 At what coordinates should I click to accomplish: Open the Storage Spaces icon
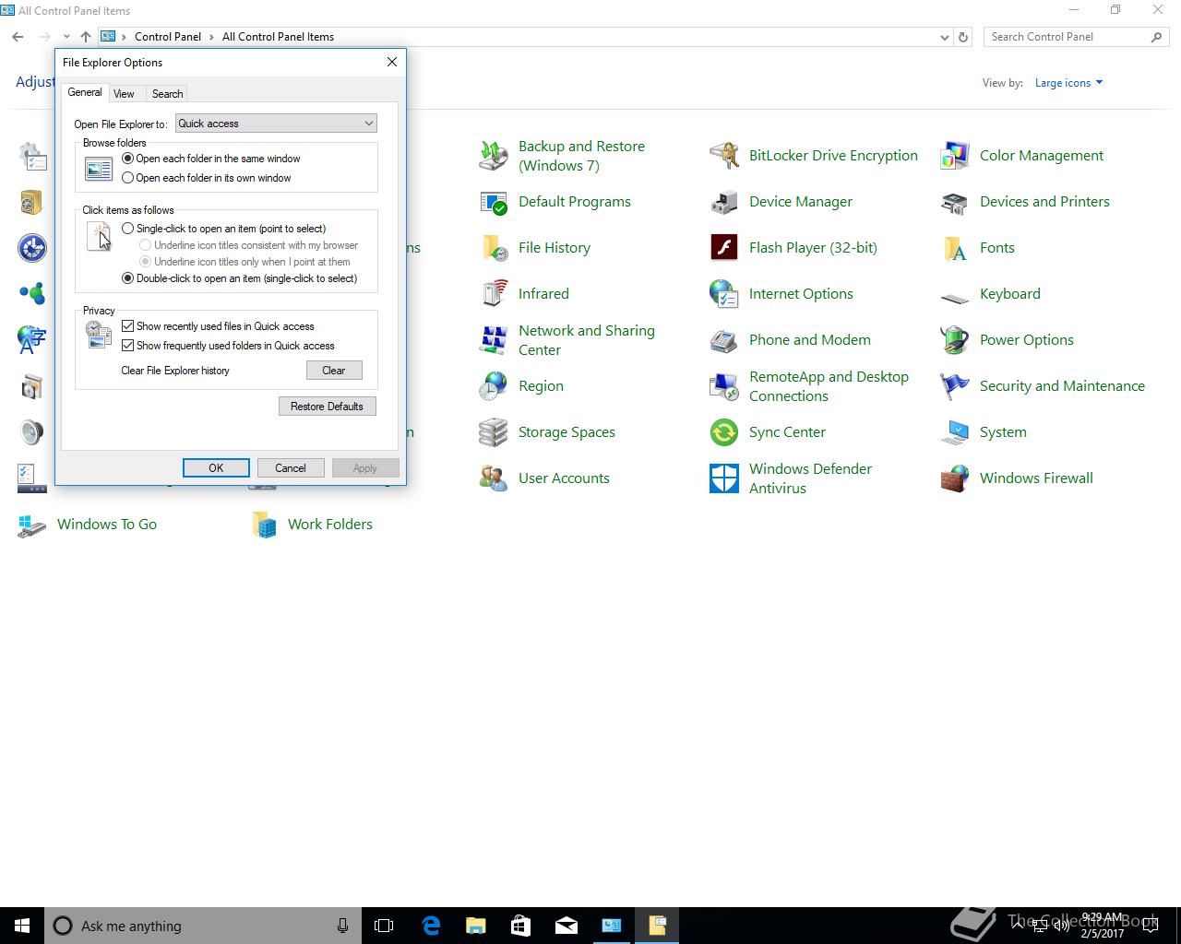494,432
